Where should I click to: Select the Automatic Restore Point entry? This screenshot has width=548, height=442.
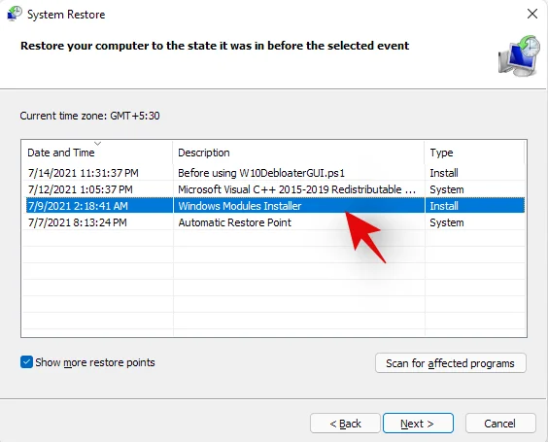[234, 222]
